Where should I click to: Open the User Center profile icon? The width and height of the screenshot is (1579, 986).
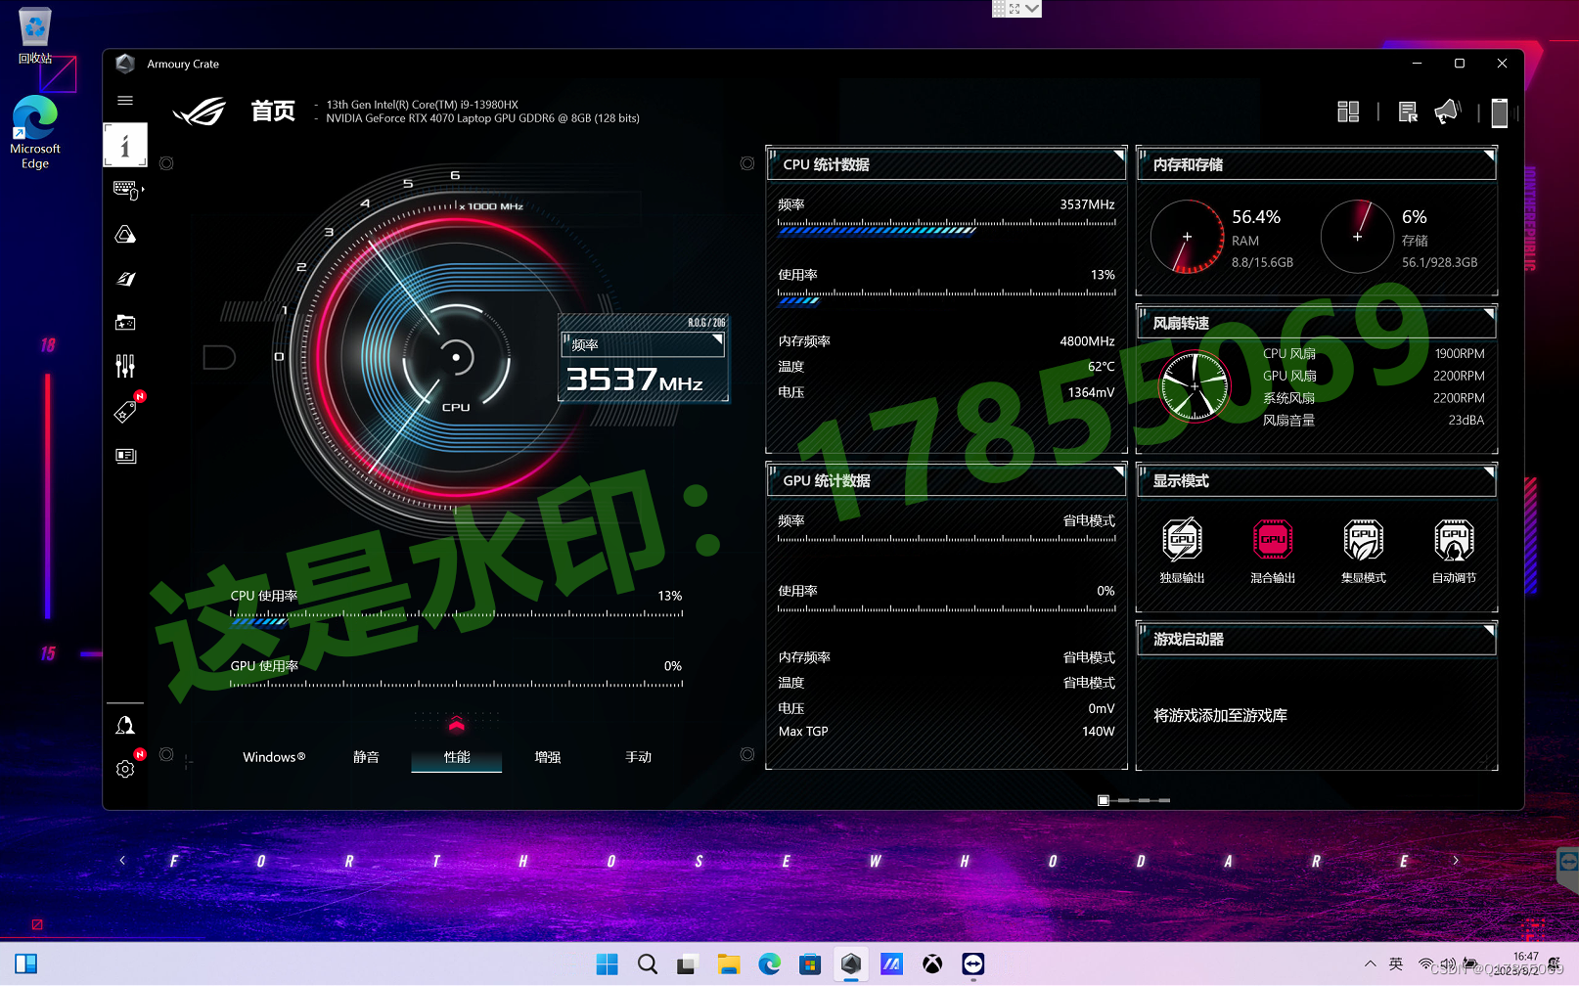[x=125, y=726]
